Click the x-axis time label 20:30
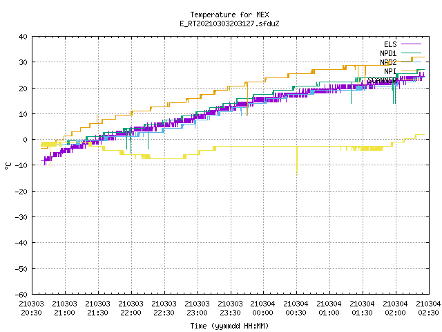 (31, 313)
